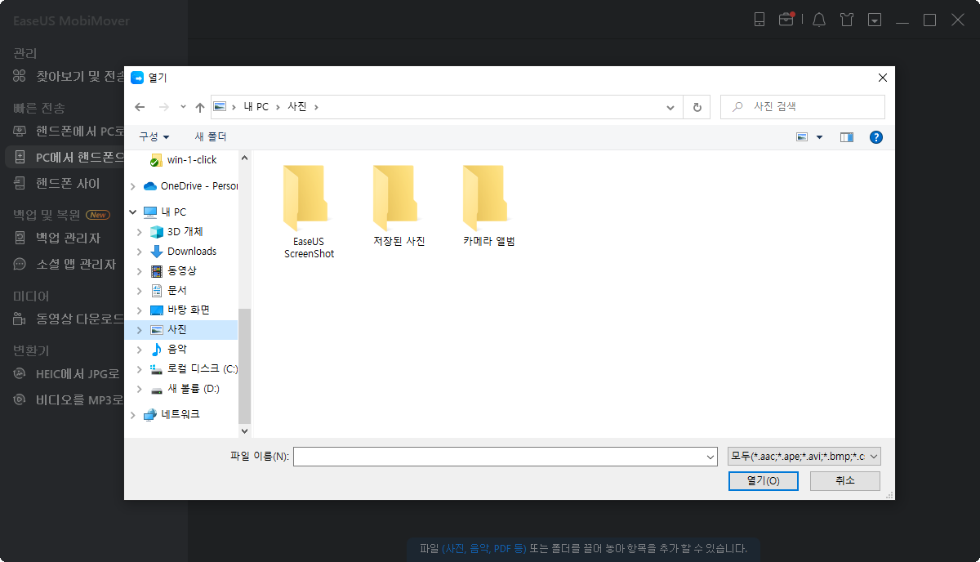Select 동영상 in the navigation tree
Image resolution: width=980 pixels, height=562 pixels.
[x=173, y=270]
